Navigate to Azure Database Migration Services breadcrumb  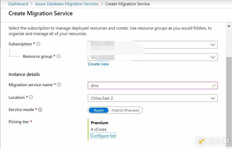67,4
